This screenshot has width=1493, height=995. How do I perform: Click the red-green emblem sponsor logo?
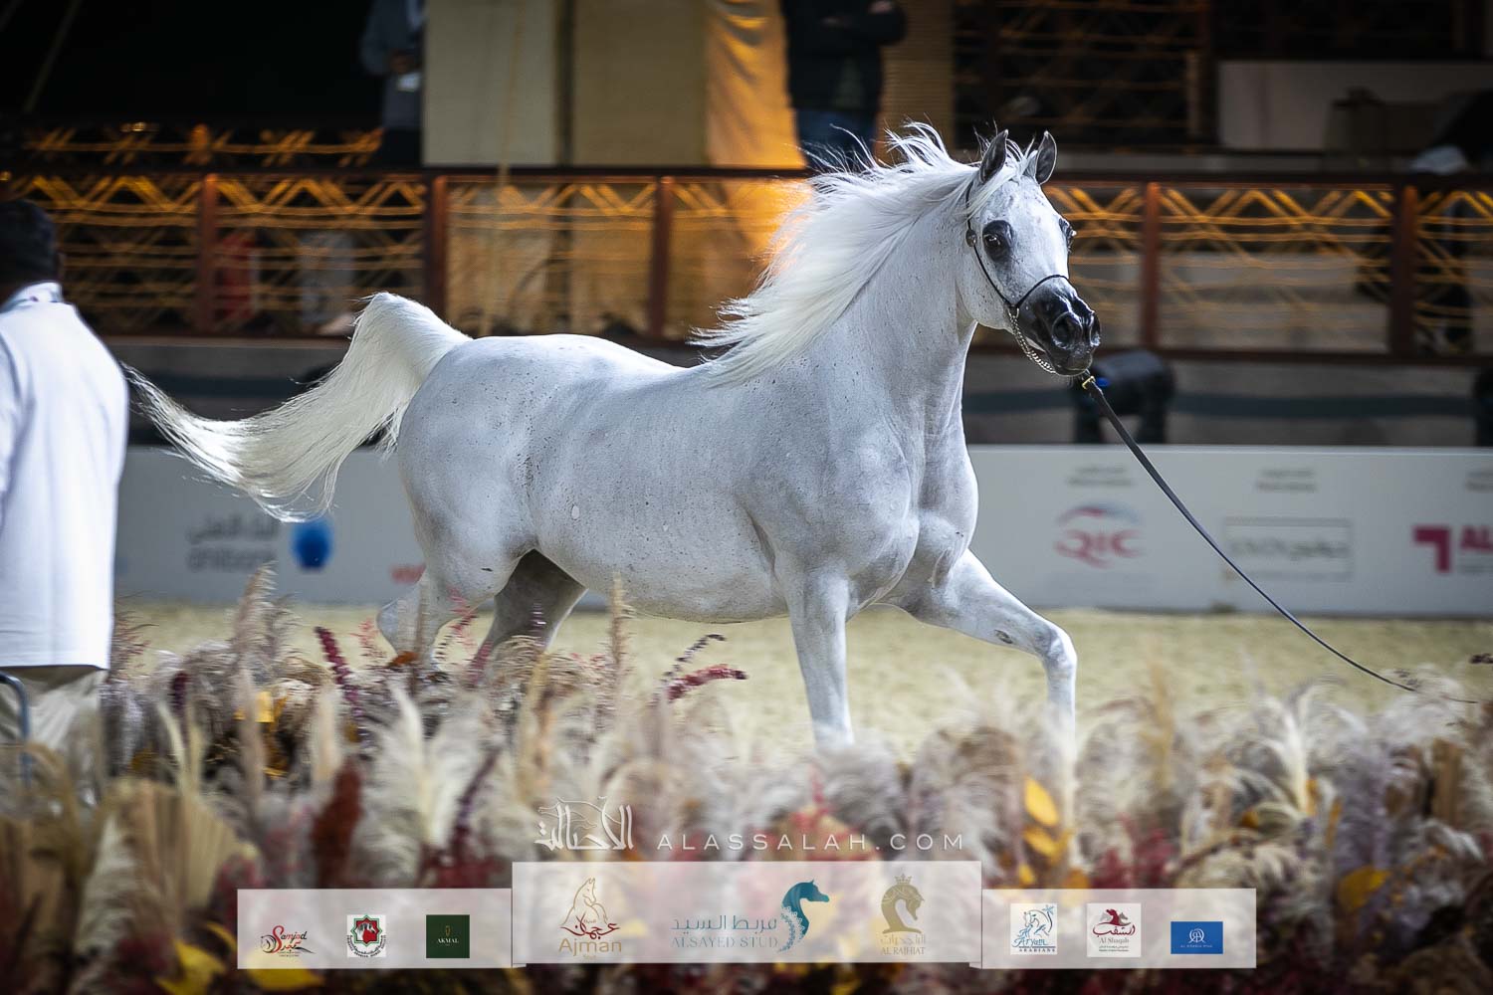pyautogui.click(x=365, y=936)
